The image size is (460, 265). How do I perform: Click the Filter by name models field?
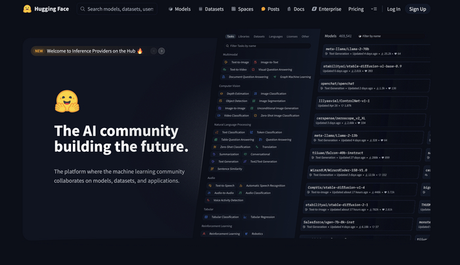pyautogui.click(x=391, y=36)
